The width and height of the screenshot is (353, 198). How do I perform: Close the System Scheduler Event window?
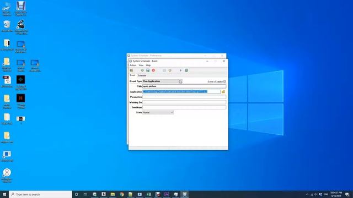[x=224, y=61]
